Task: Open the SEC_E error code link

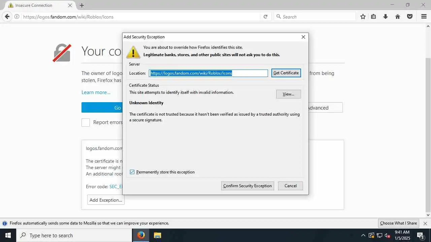Action: coord(115,187)
